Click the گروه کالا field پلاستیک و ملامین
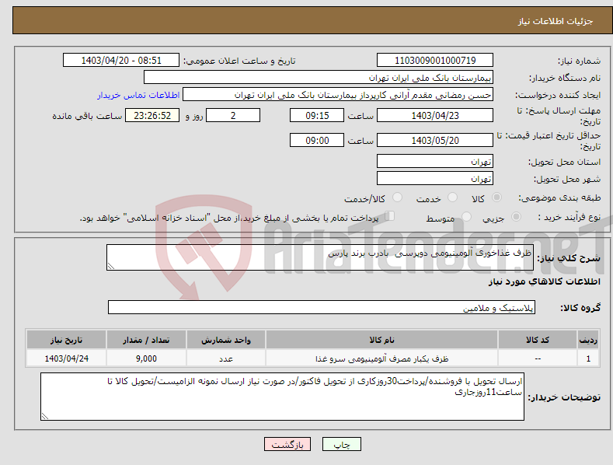 pos(322,308)
